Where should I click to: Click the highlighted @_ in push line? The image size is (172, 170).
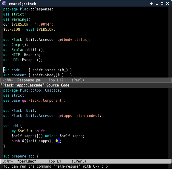pos(58,141)
